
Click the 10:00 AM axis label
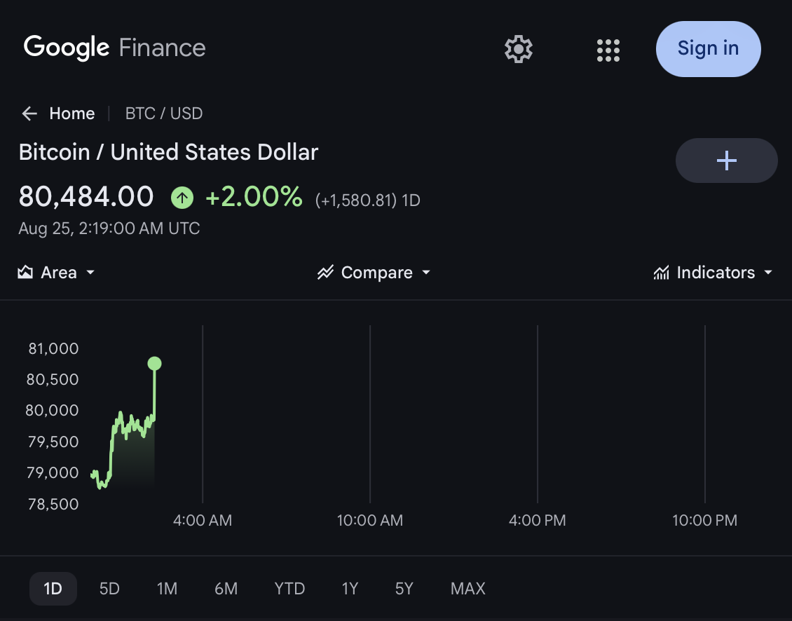point(370,521)
